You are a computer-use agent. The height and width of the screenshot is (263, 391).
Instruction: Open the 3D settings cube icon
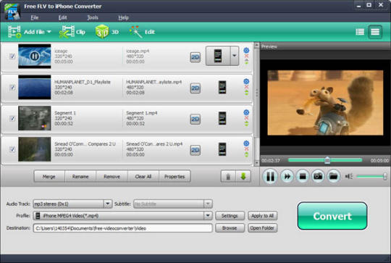102,32
